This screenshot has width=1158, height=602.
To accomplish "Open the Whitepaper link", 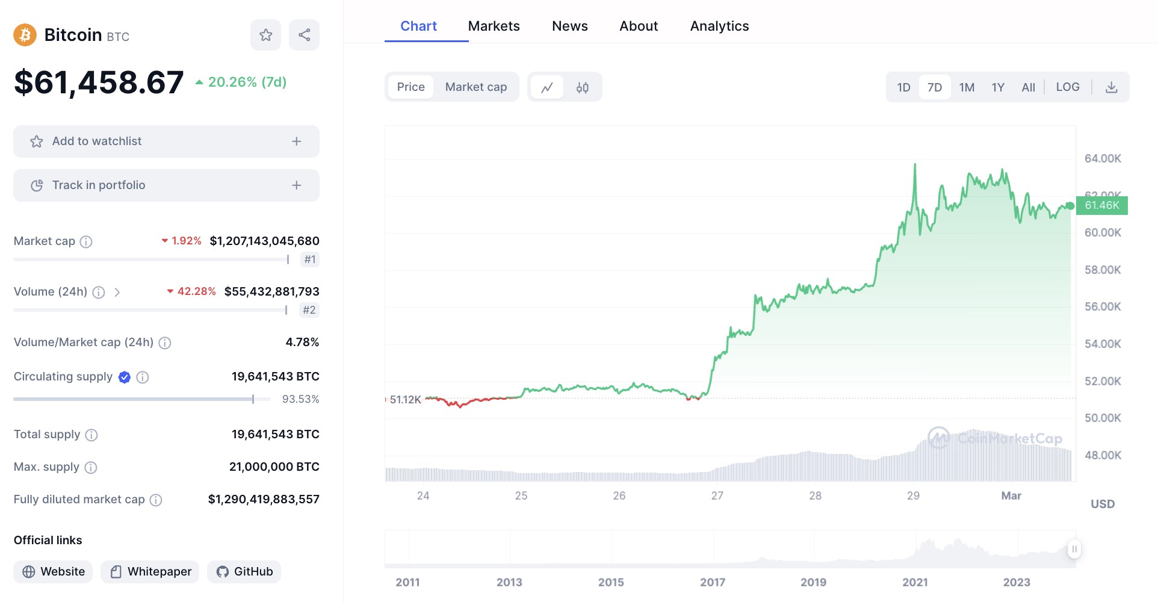I will point(151,571).
